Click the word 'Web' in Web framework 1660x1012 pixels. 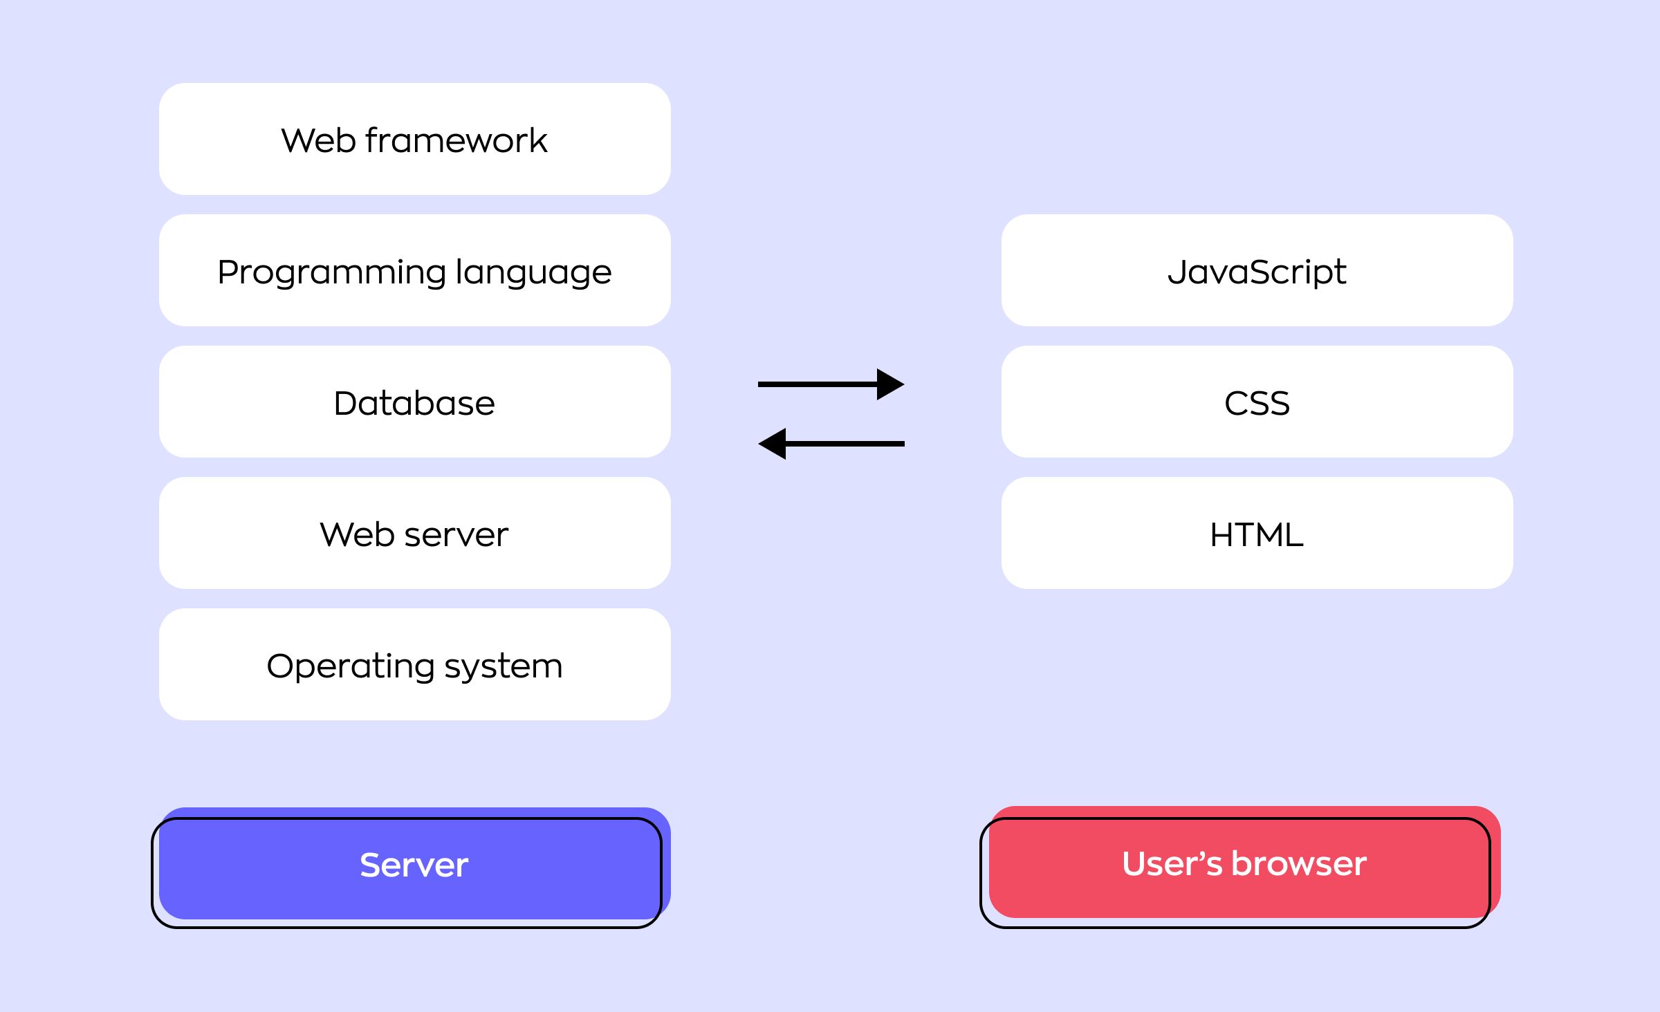point(318,141)
